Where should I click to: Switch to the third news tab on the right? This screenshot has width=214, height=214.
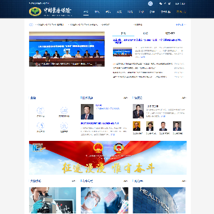coord(170,33)
